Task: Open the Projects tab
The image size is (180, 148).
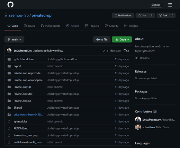Action: click(92, 26)
